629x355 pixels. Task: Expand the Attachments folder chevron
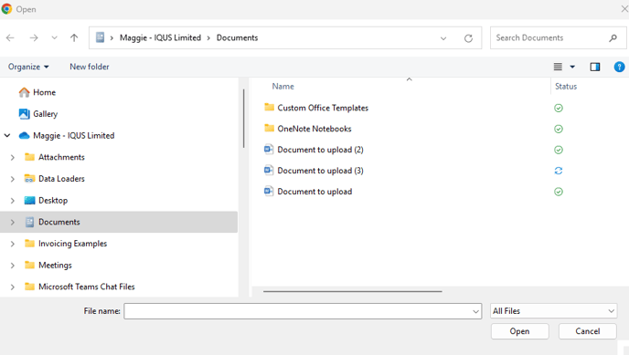[13, 157]
